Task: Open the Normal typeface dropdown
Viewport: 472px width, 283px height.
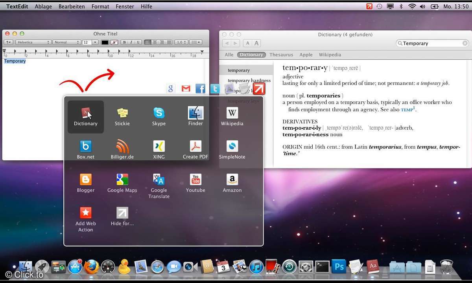Action: click(66, 42)
